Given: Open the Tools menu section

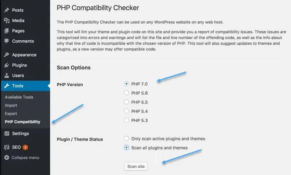Looking at the screenshot, I should (18, 86).
